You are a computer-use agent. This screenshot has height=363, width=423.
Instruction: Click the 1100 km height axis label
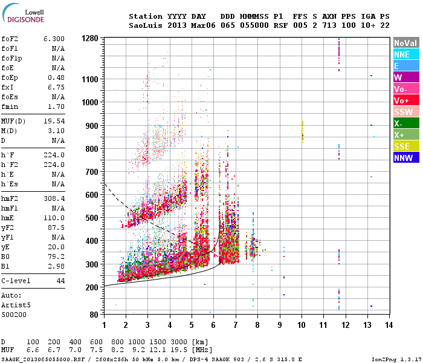click(90, 79)
